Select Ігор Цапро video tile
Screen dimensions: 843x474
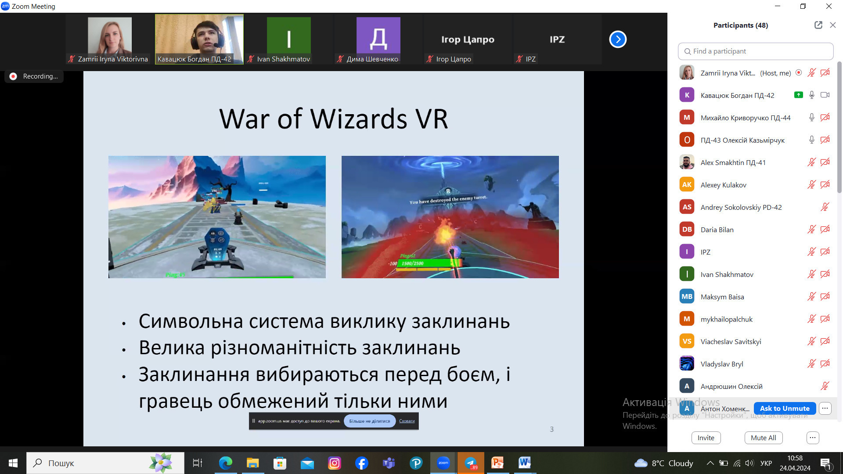pyautogui.click(x=468, y=39)
